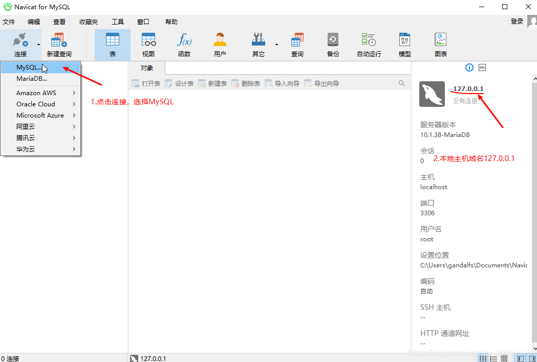The image size is (537, 362).
Task: Click the settings location path text
Action: (474, 265)
